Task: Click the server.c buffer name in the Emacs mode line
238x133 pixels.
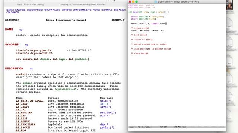Action: [x=147, y=127]
